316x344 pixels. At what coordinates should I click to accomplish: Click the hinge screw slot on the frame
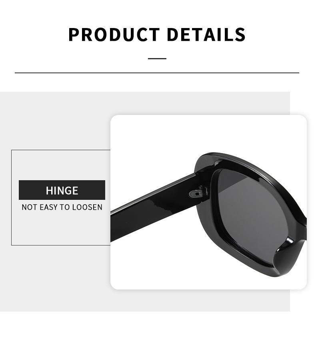point(197,194)
